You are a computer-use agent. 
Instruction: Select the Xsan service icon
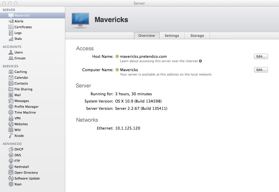click(x=11, y=184)
